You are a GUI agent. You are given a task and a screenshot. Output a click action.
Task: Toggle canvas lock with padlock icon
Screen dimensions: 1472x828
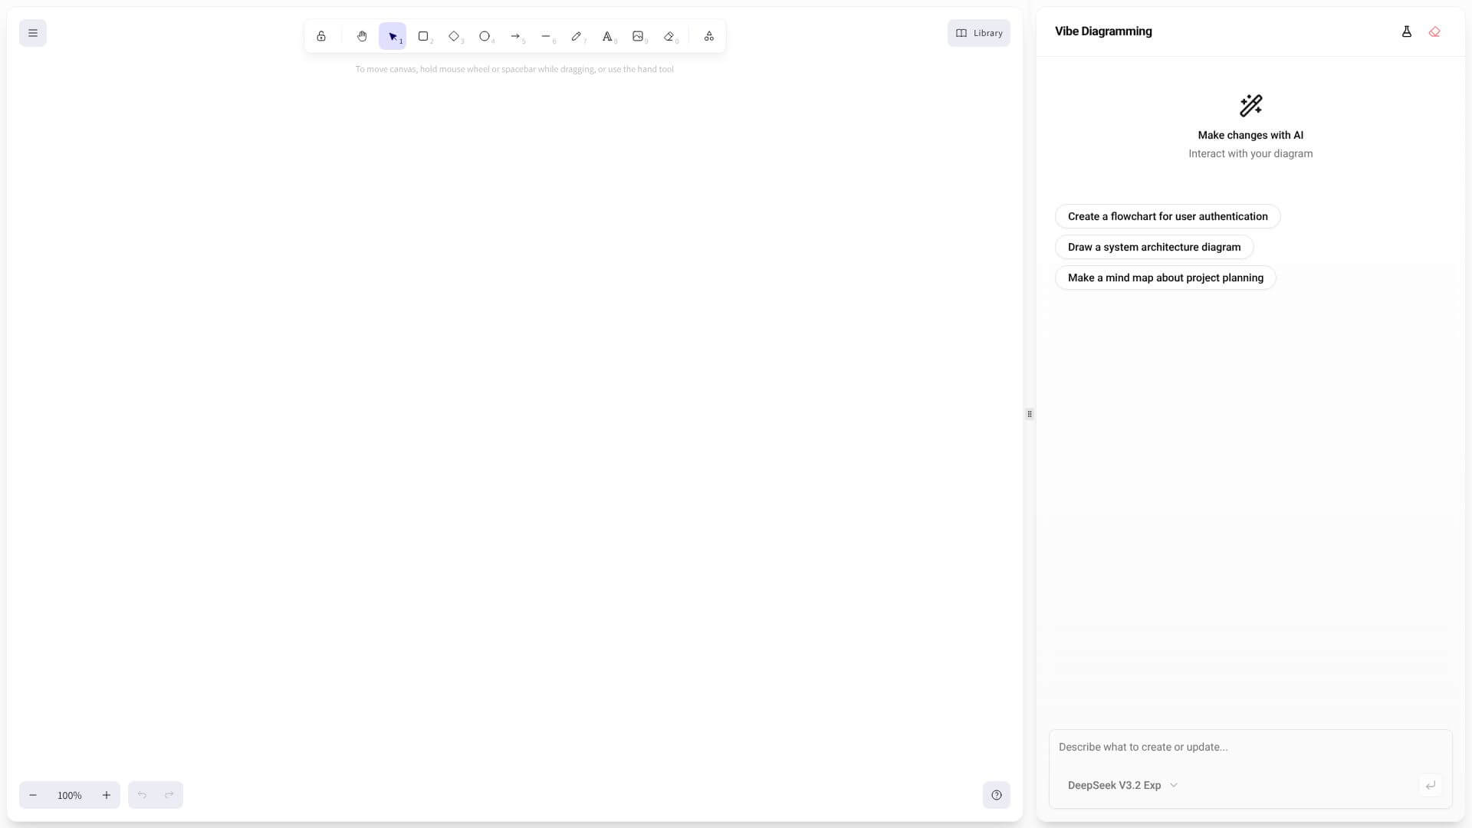321,36
